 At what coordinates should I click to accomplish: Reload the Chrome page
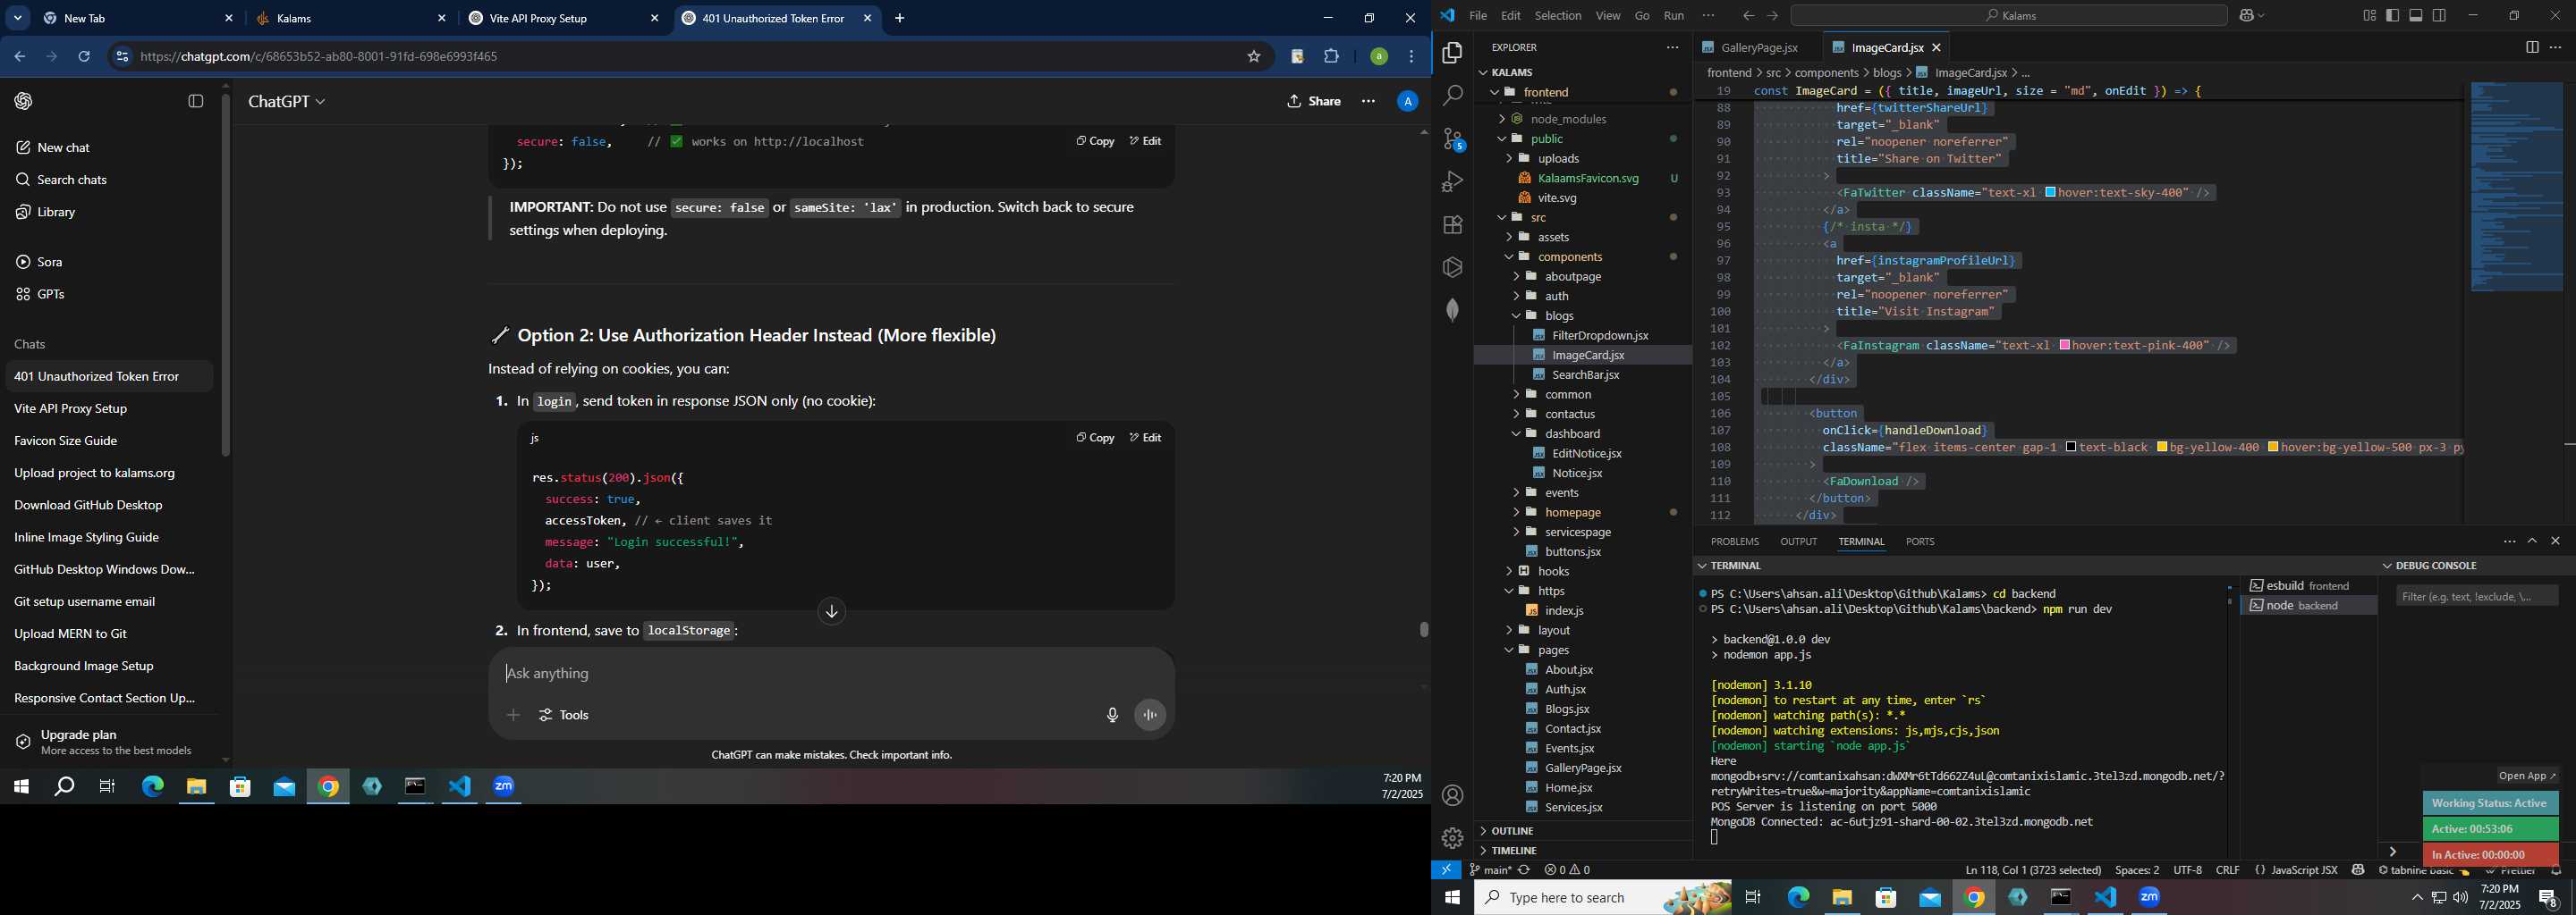coord(84,57)
